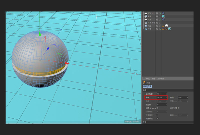Click the 最大角度 value stepper arrows
This screenshot has width=200, height=135.
tap(166, 94)
